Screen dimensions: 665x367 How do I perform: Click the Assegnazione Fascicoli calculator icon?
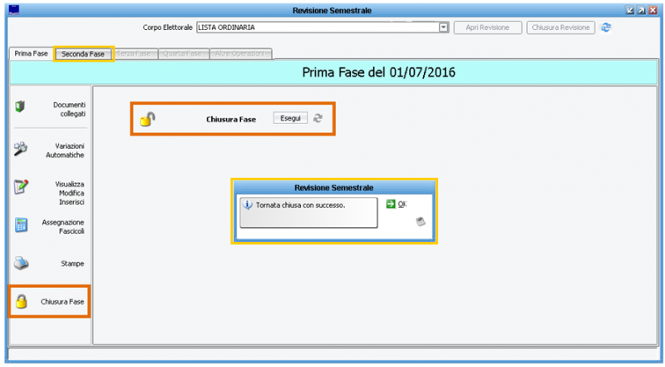21,225
